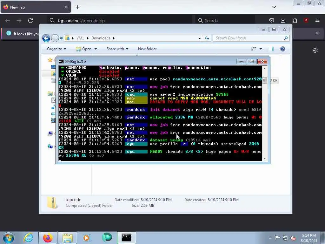The image size is (325, 244).
Task: Click the Favorites star in sidebar
Action: (50, 60)
